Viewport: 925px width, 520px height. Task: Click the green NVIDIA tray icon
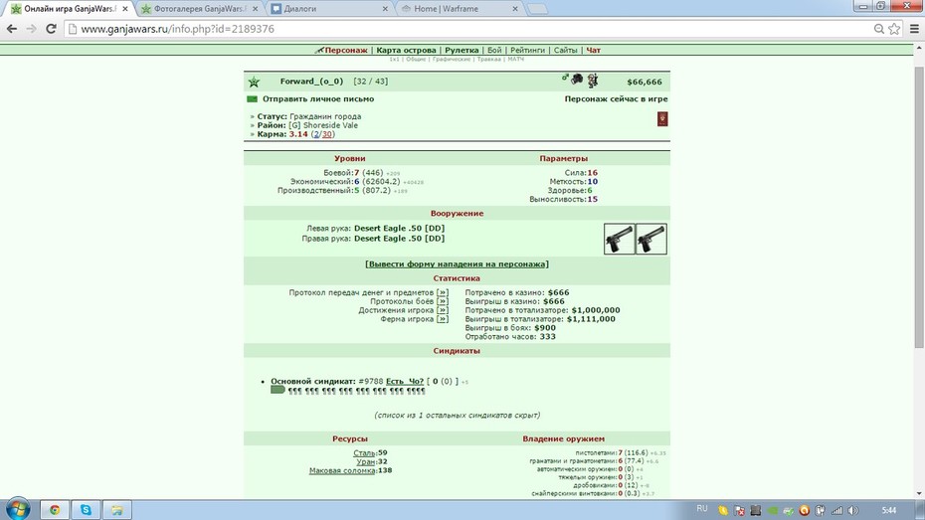point(772,511)
